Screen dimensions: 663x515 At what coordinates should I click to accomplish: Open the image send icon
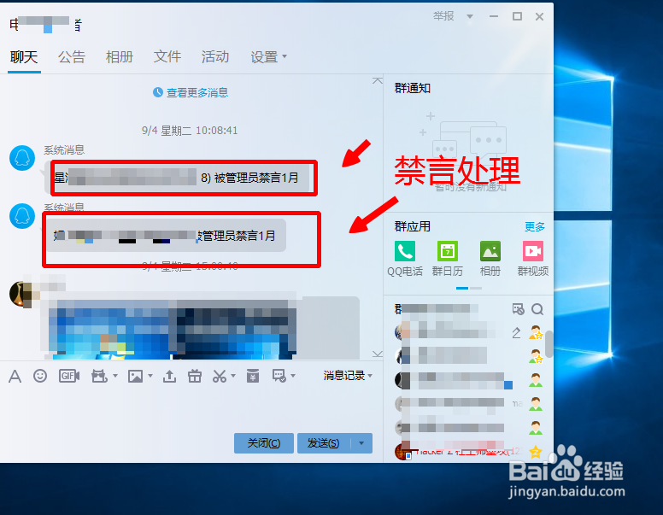(x=136, y=376)
